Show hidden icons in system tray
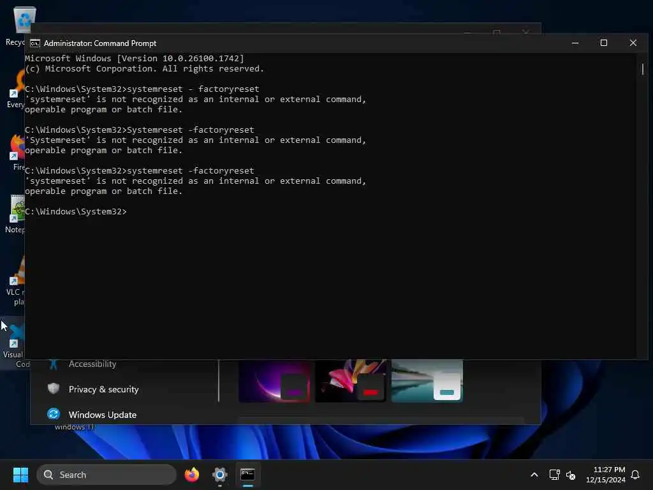Screen dimensions: 653x490 click(x=534, y=475)
